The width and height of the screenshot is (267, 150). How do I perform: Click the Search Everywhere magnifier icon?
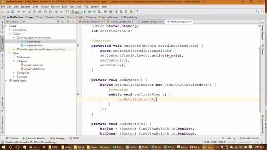[x=257, y=12]
